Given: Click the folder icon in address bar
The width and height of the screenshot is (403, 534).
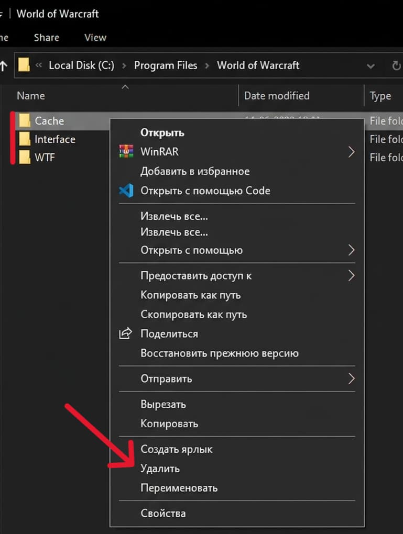Looking at the screenshot, I should (x=24, y=65).
